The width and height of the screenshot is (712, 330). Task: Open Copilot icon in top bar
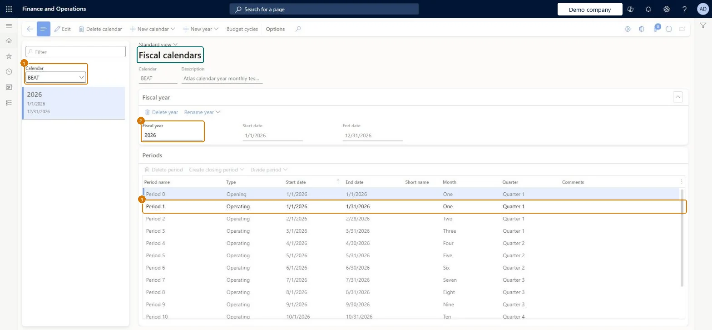pos(630,9)
